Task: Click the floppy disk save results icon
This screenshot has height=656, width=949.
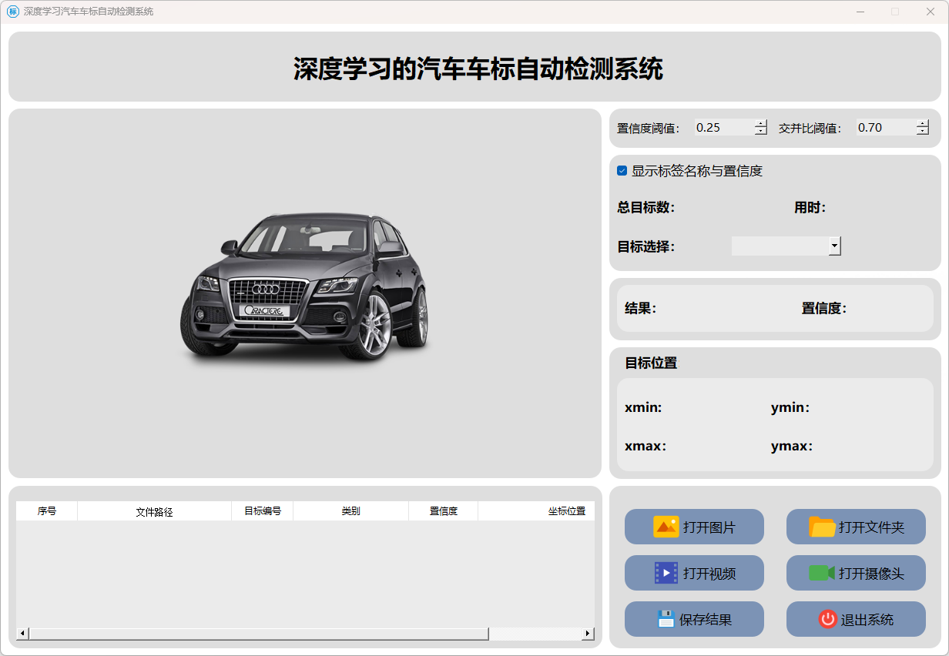Action: click(x=666, y=619)
